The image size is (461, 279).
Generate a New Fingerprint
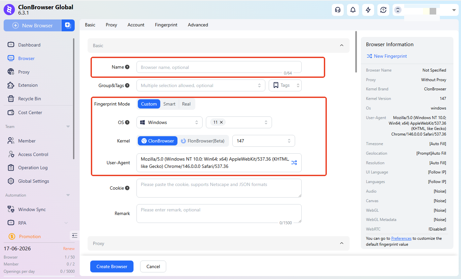[x=387, y=56]
